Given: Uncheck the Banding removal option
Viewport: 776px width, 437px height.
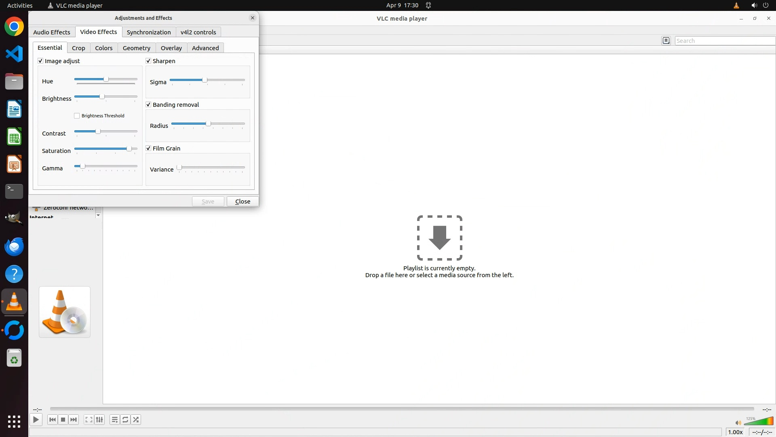Looking at the screenshot, I should [148, 104].
